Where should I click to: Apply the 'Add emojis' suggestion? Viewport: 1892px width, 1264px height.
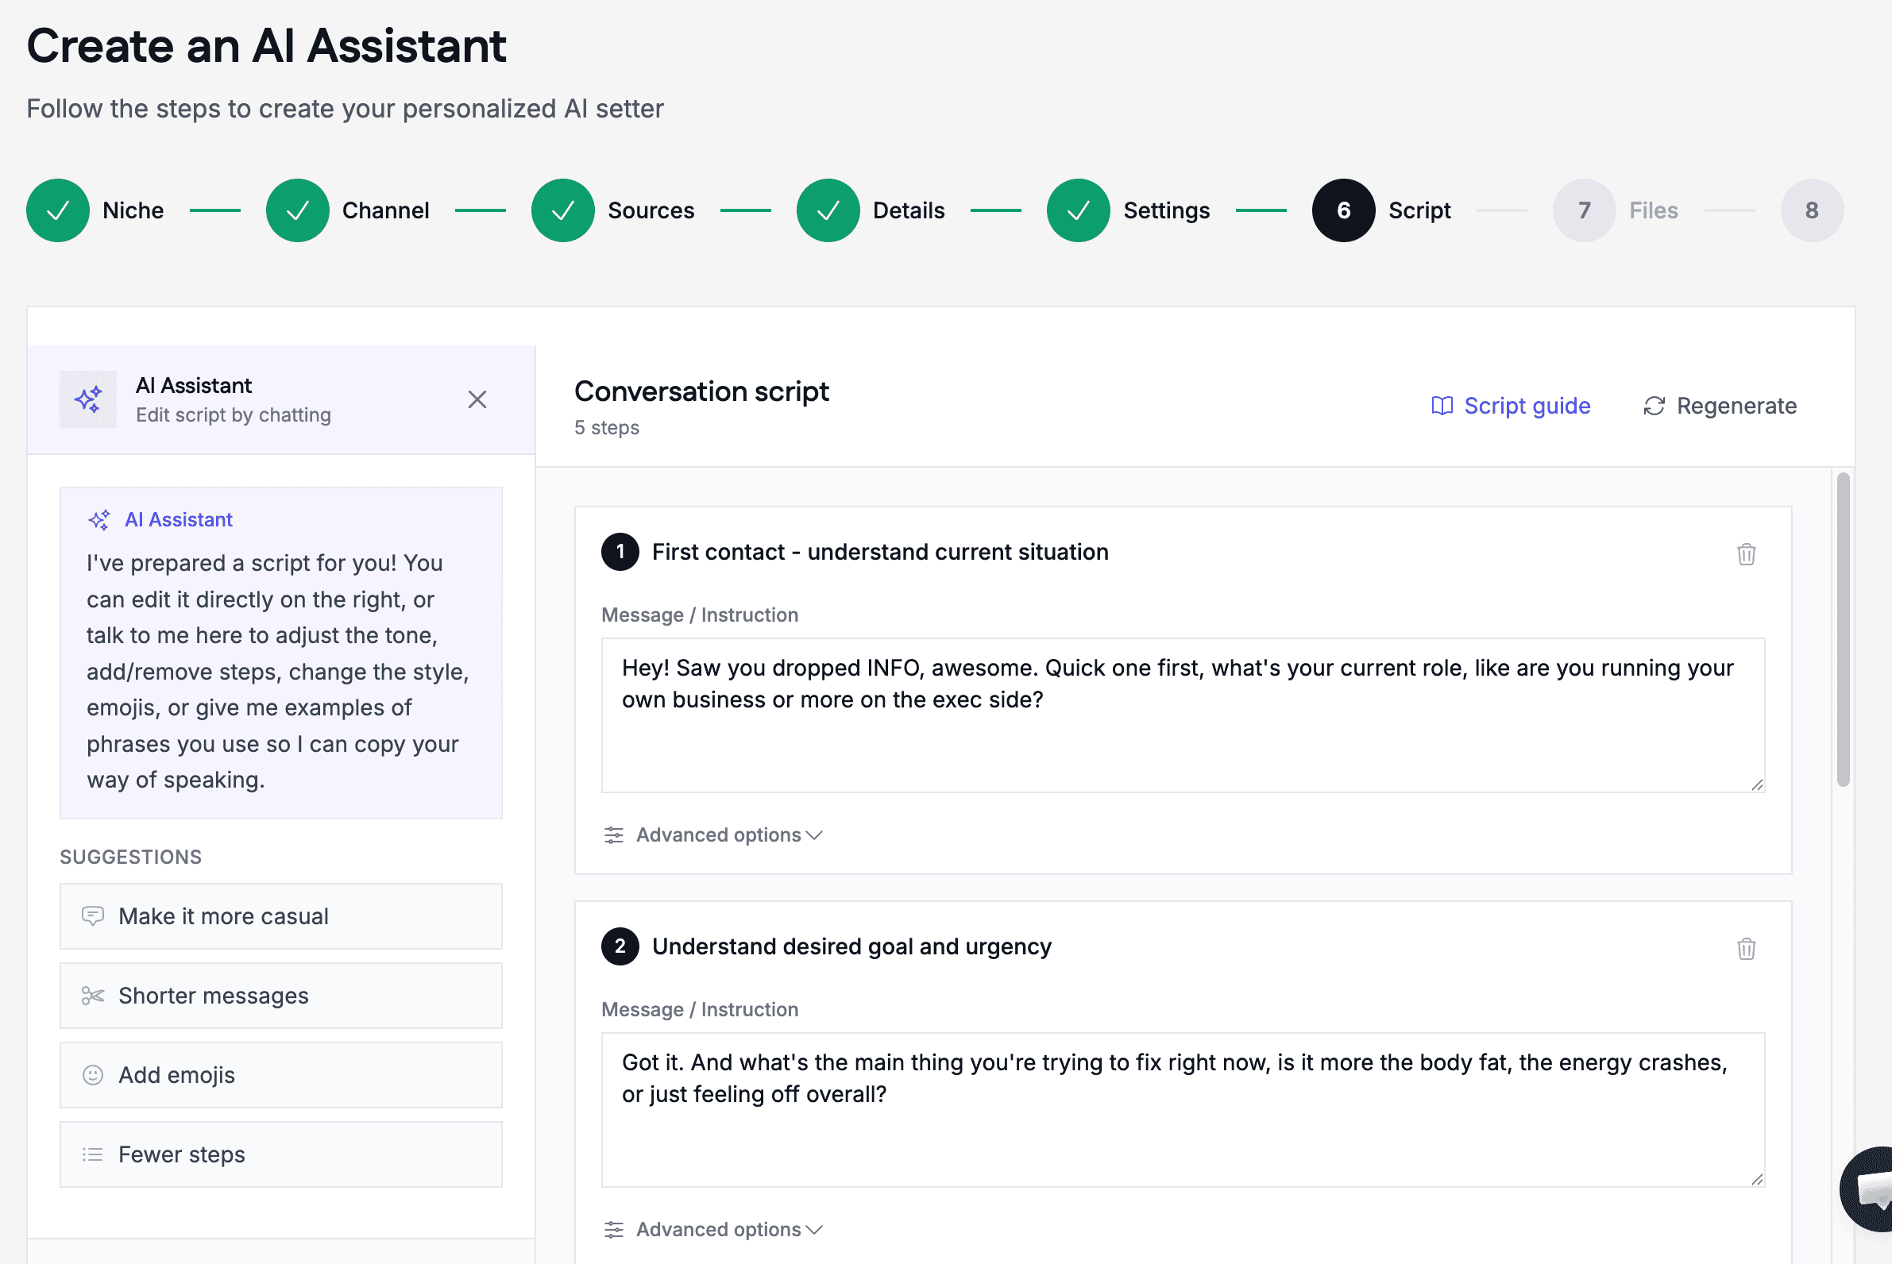280,1074
